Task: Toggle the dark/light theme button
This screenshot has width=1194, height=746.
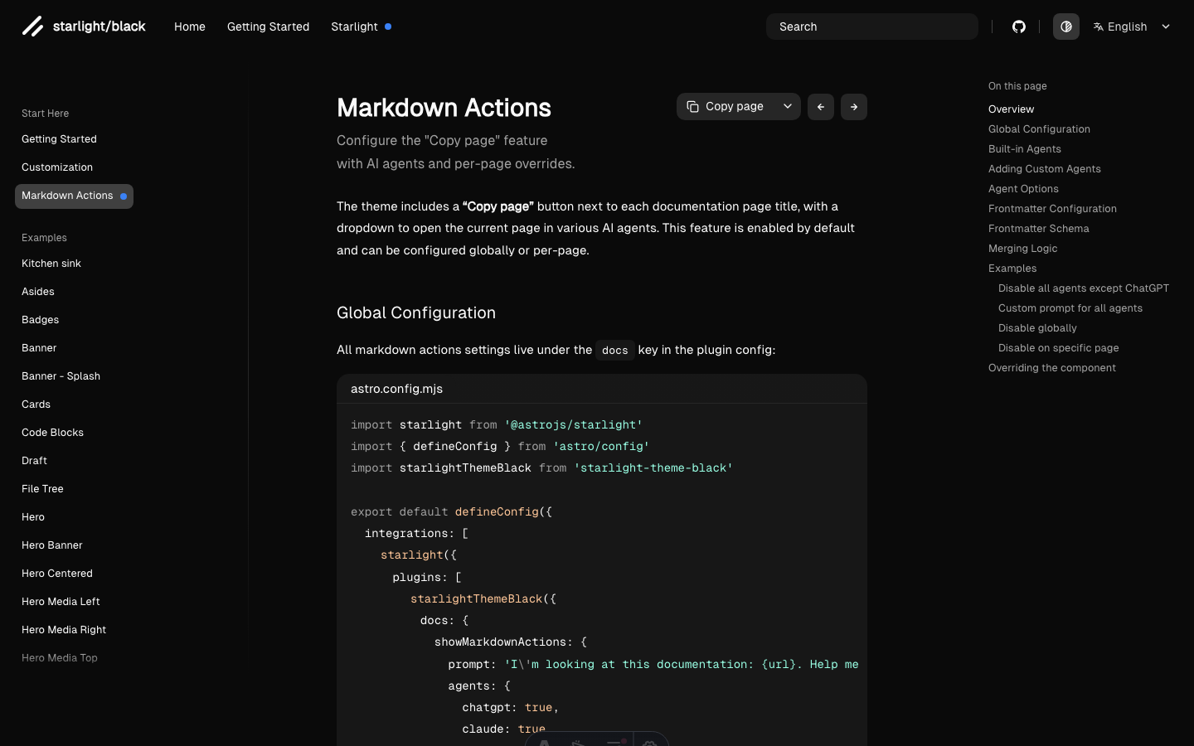Action: (x=1066, y=27)
